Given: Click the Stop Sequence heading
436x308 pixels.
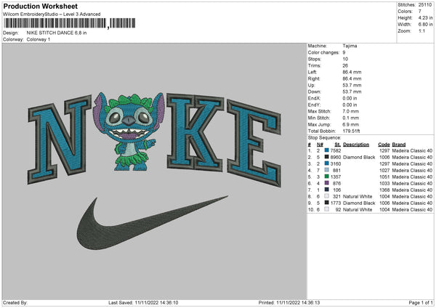Looking at the screenshot, I should point(324,138).
